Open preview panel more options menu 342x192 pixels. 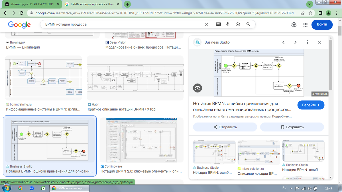307,42
